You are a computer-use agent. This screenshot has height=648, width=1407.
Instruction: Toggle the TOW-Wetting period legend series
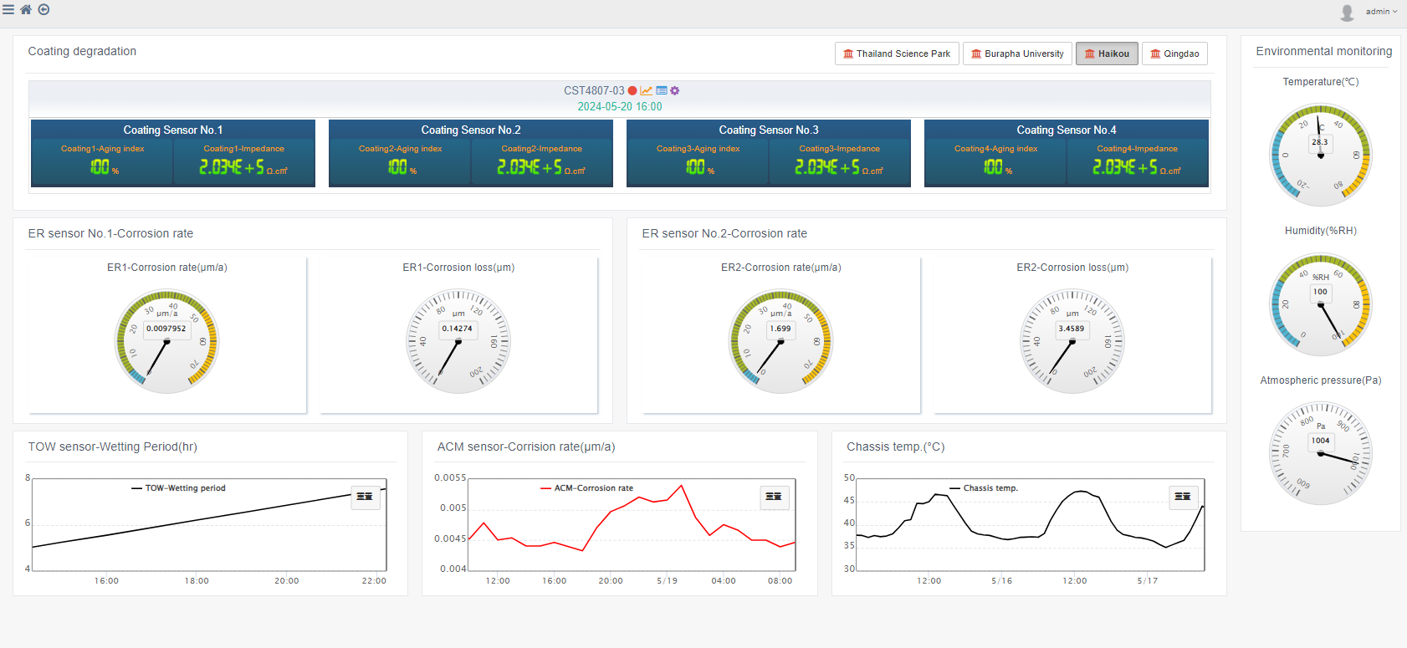point(178,488)
